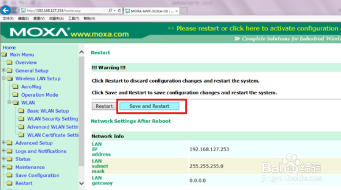Click the AeroMag folder icon
The height and width of the screenshot is (190, 341).
click(15, 87)
